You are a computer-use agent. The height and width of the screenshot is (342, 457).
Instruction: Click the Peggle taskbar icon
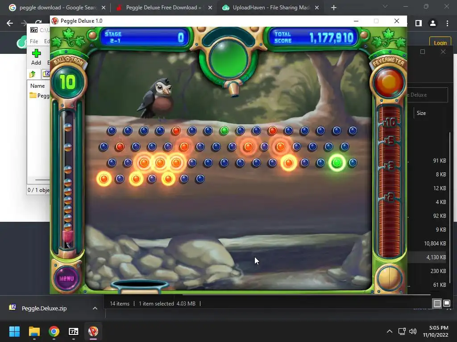(93, 331)
